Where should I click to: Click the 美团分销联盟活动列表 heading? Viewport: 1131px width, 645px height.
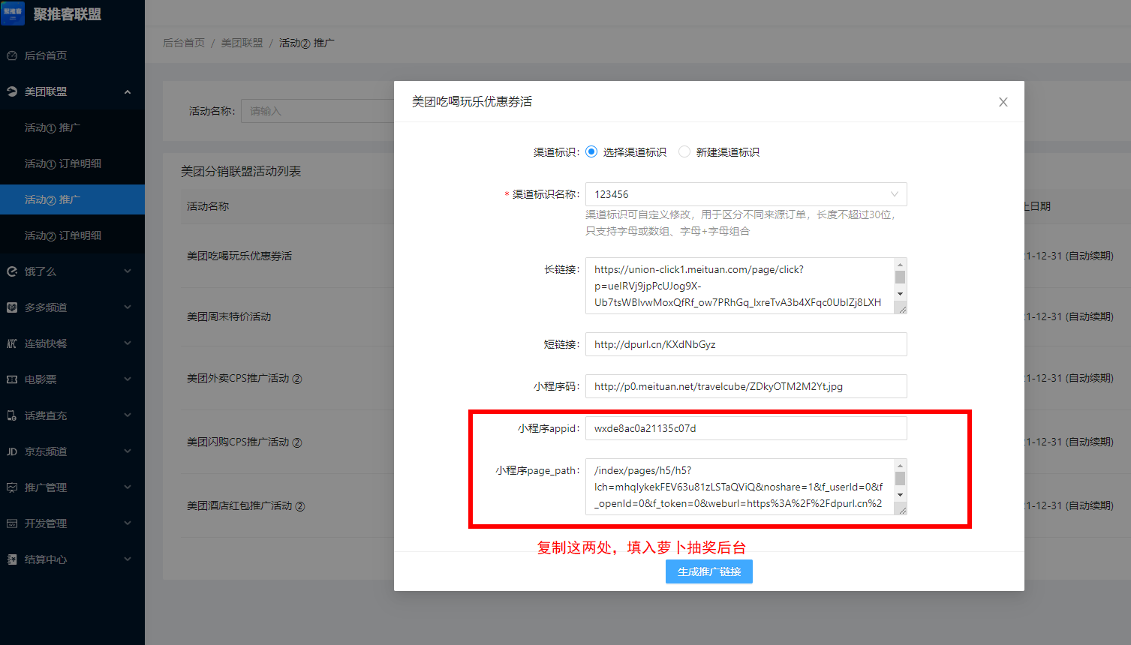click(x=241, y=171)
